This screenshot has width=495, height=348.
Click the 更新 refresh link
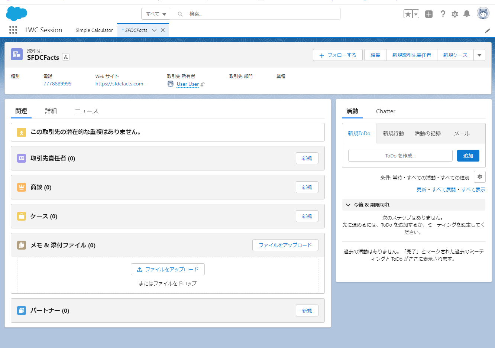click(421, 190)
